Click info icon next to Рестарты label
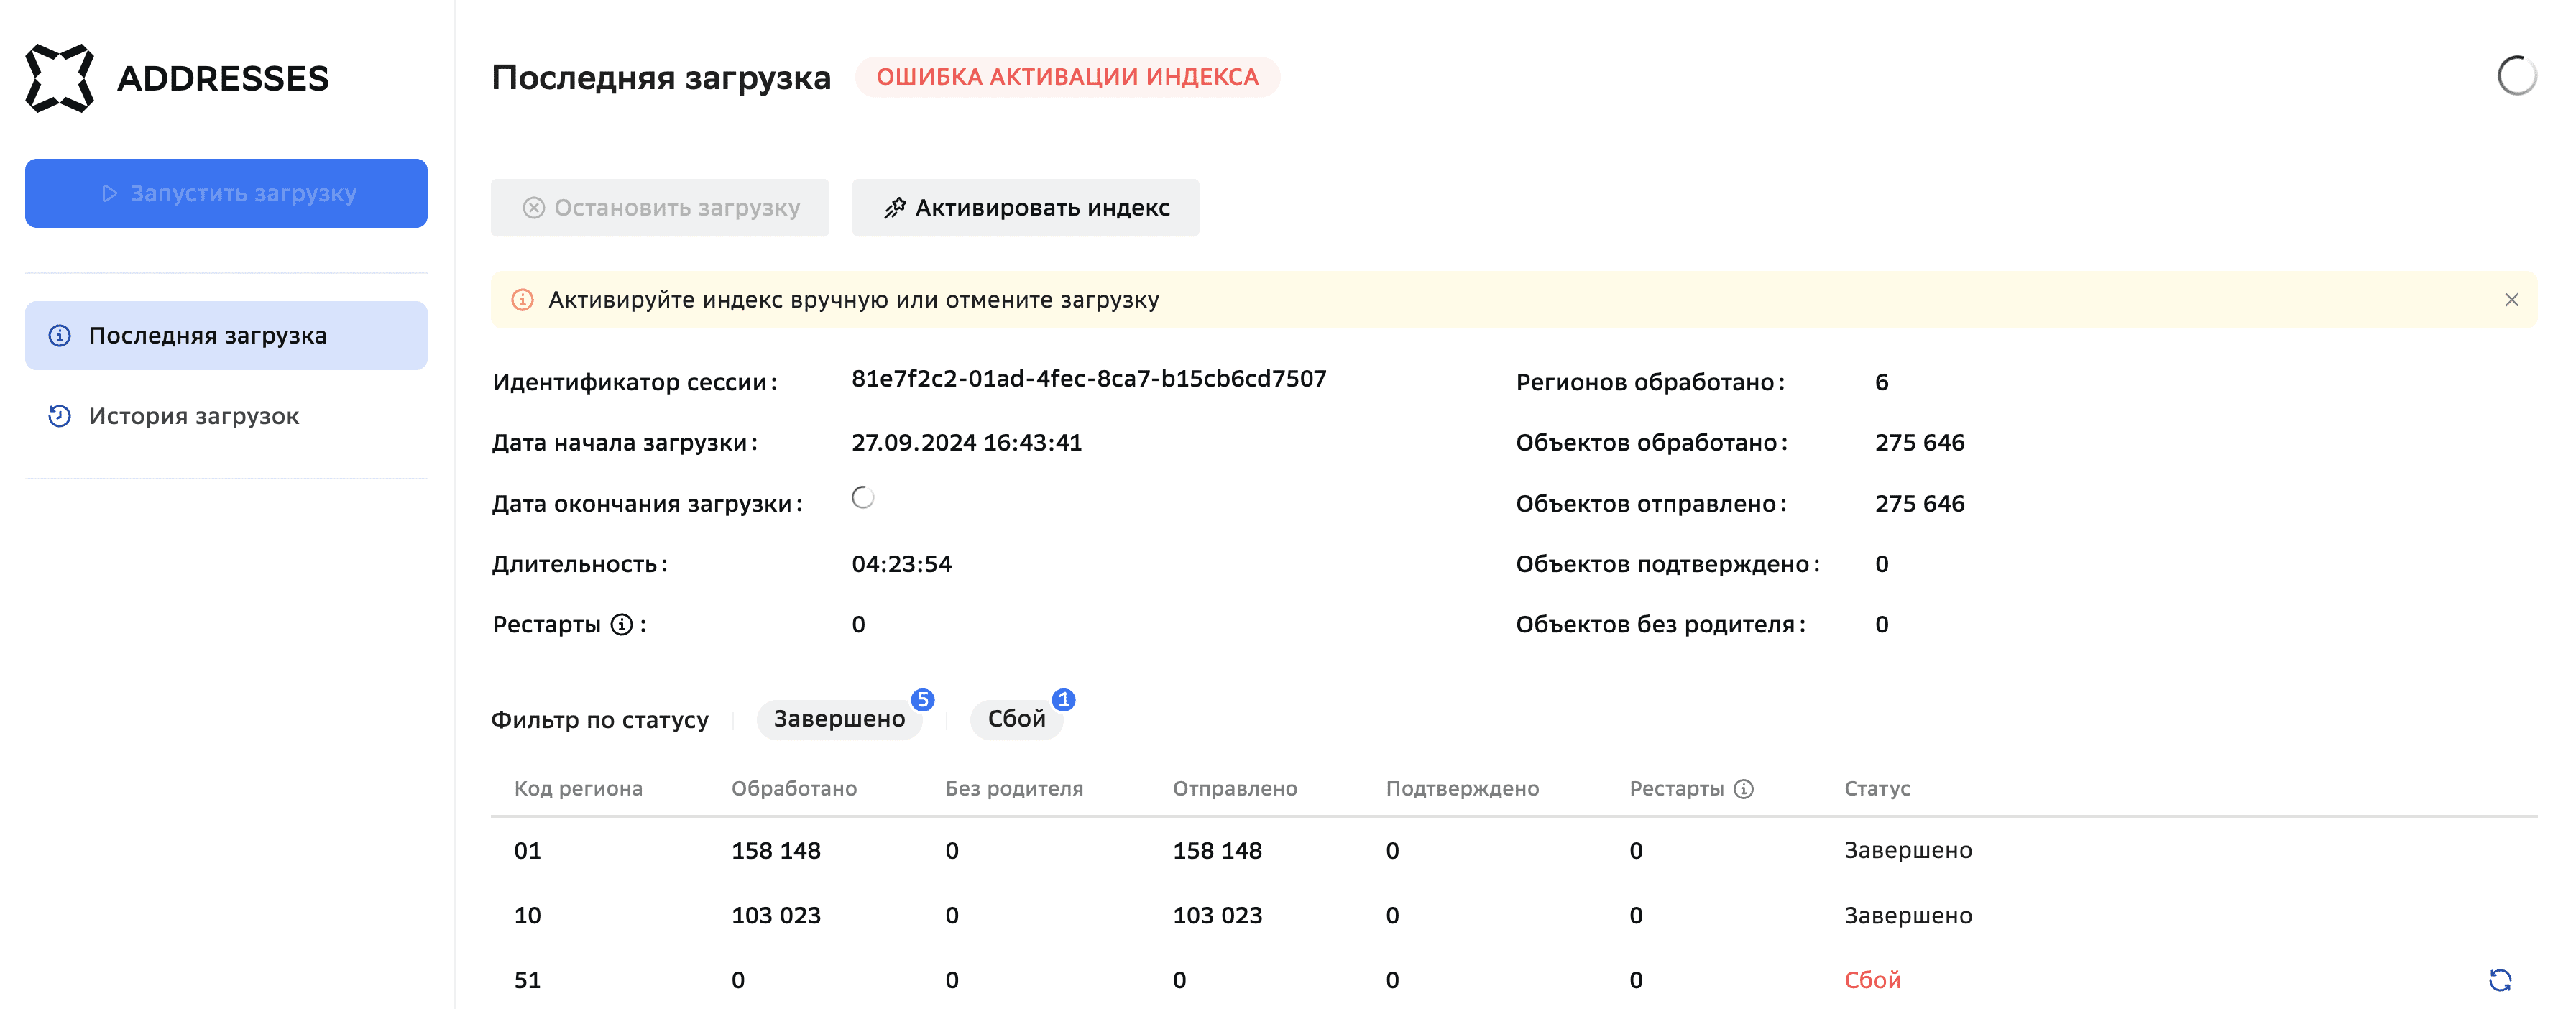Viewport: 2576px width, 1009px height. (x=622, y=625)
